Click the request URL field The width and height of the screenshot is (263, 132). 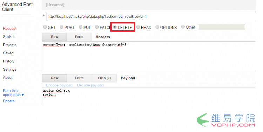pos(151,16)
